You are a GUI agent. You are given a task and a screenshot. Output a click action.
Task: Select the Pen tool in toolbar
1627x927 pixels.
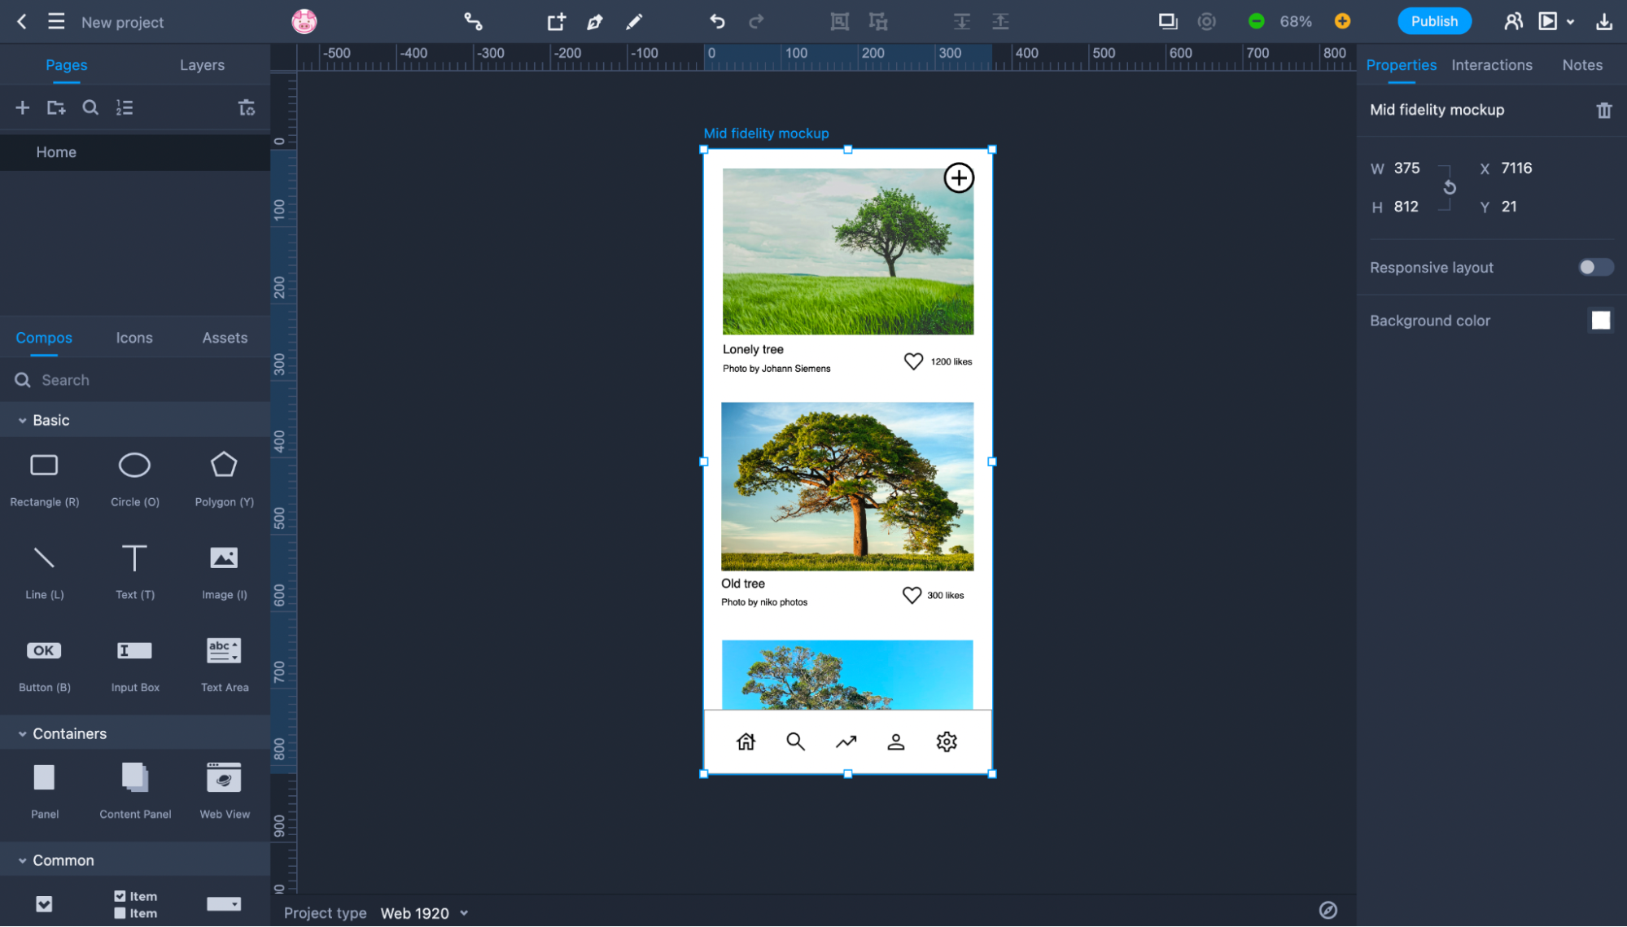click(595, 22)
